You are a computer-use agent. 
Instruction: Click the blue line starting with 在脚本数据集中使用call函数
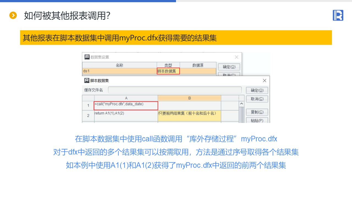coord(176,139)
